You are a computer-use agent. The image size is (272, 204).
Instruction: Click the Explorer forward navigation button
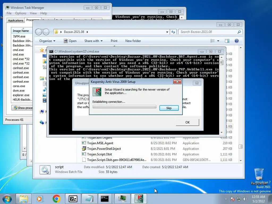coord(46,32)
